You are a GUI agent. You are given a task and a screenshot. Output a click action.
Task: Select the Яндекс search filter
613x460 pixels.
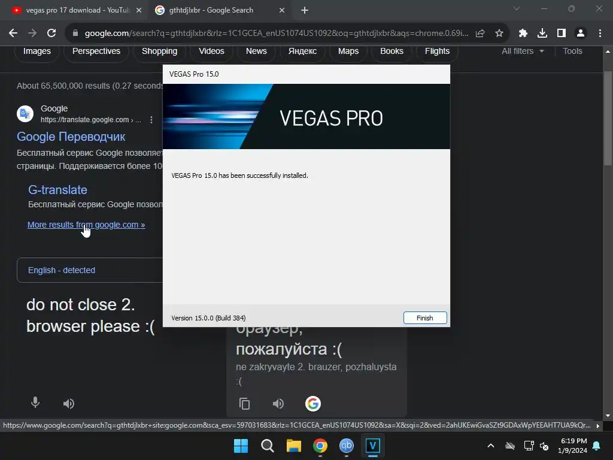click(302, 52)
